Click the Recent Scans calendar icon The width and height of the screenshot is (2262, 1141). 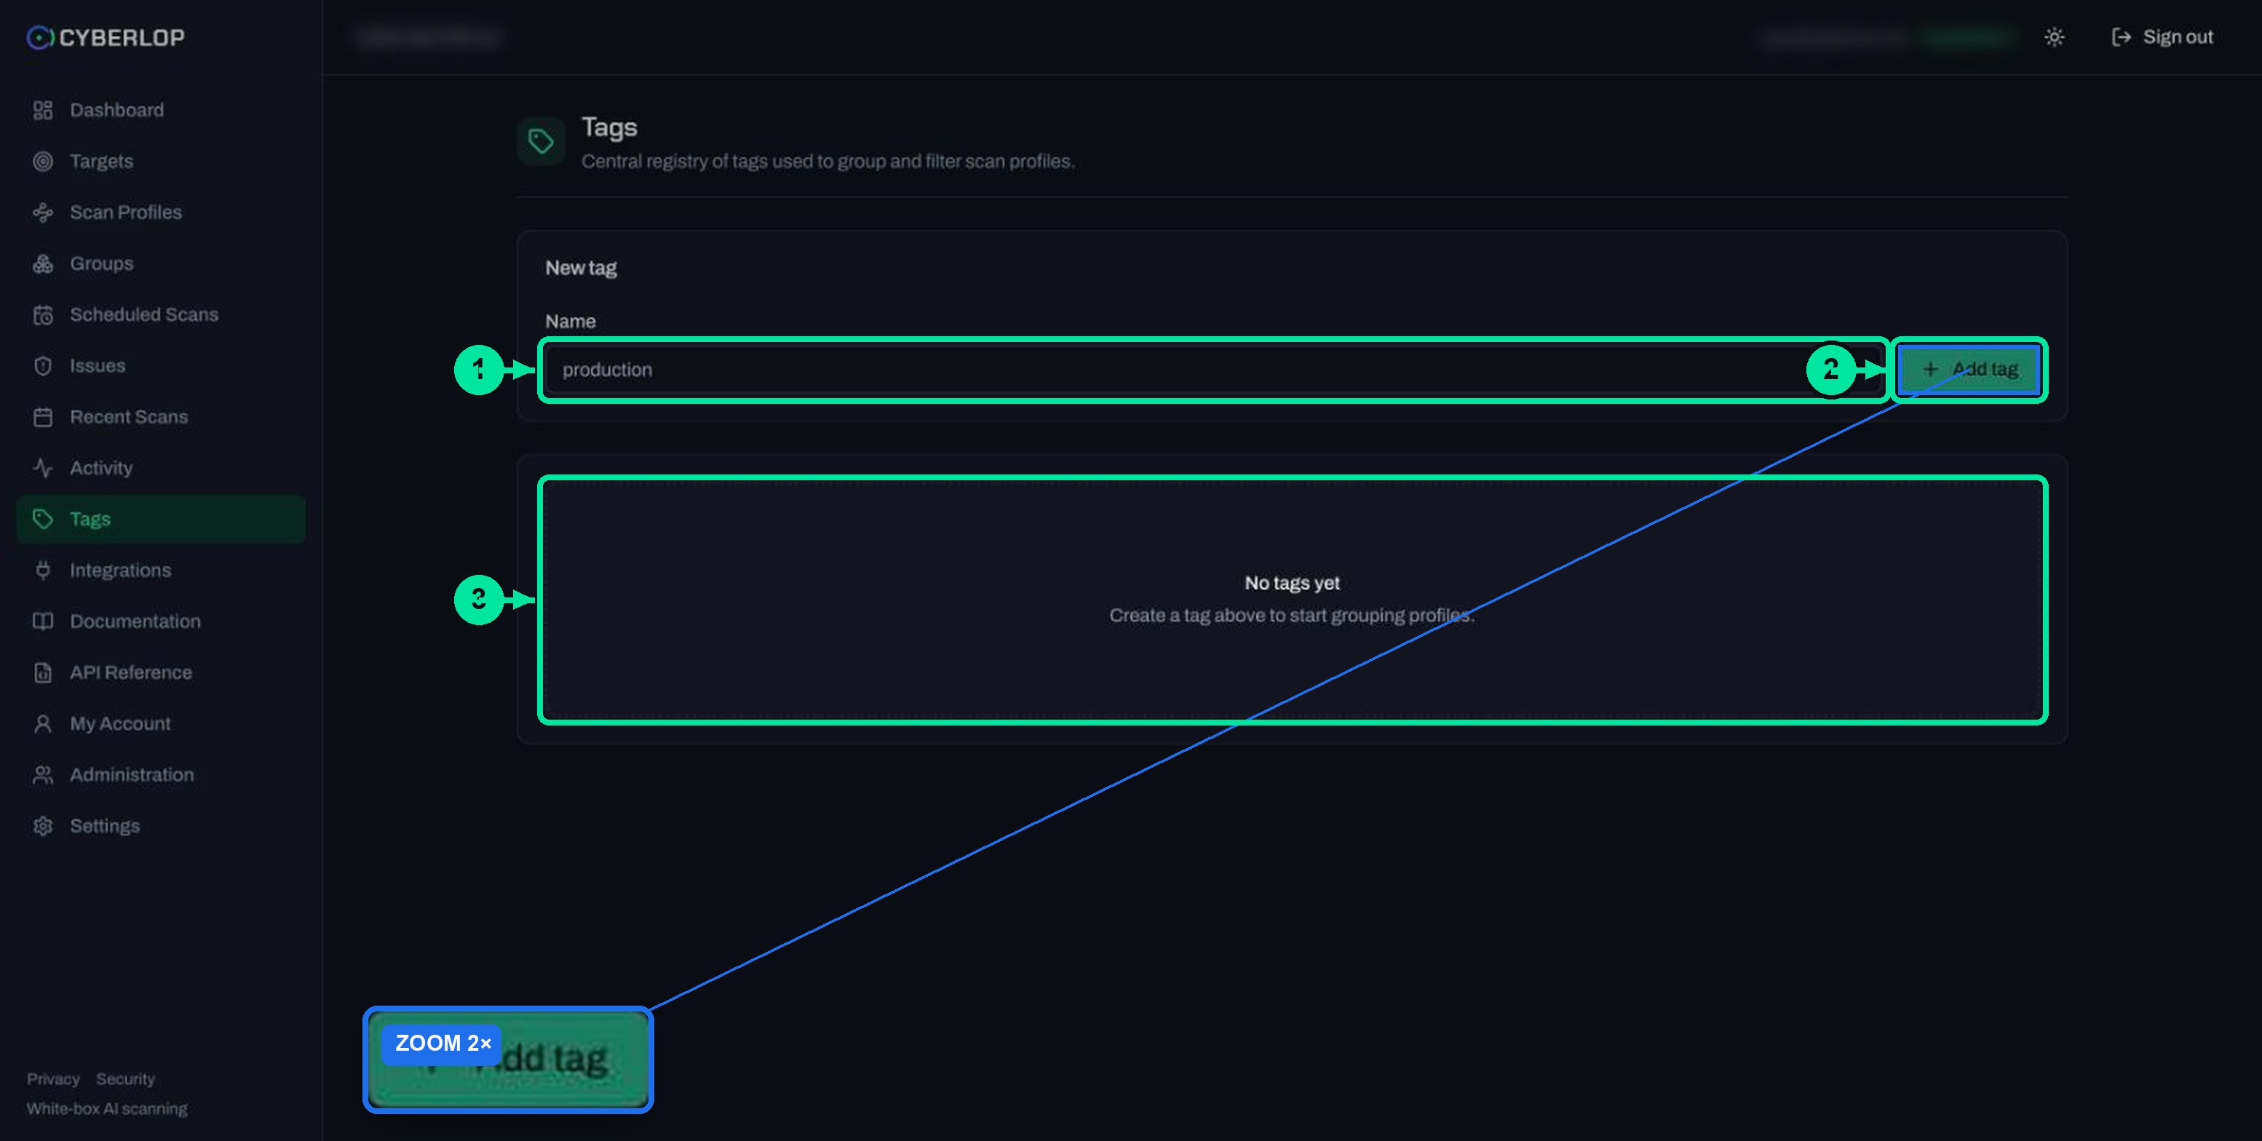(x=43, y=417)
